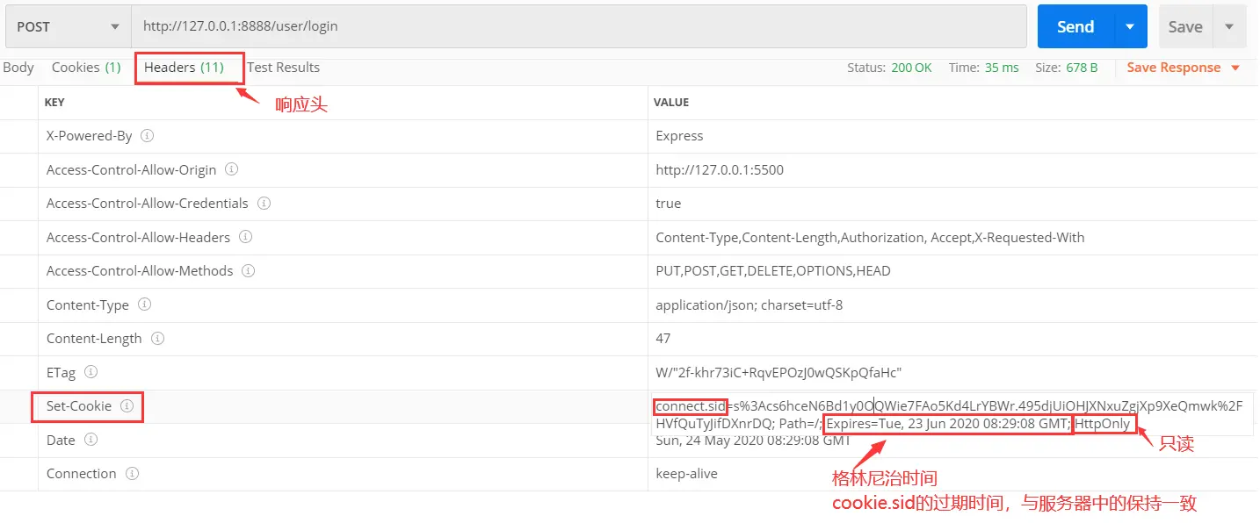Click info icon next to Access-Control-Allow-Credentials
The height and width of the screenshot is (523, 1260).
click(264, 204)
